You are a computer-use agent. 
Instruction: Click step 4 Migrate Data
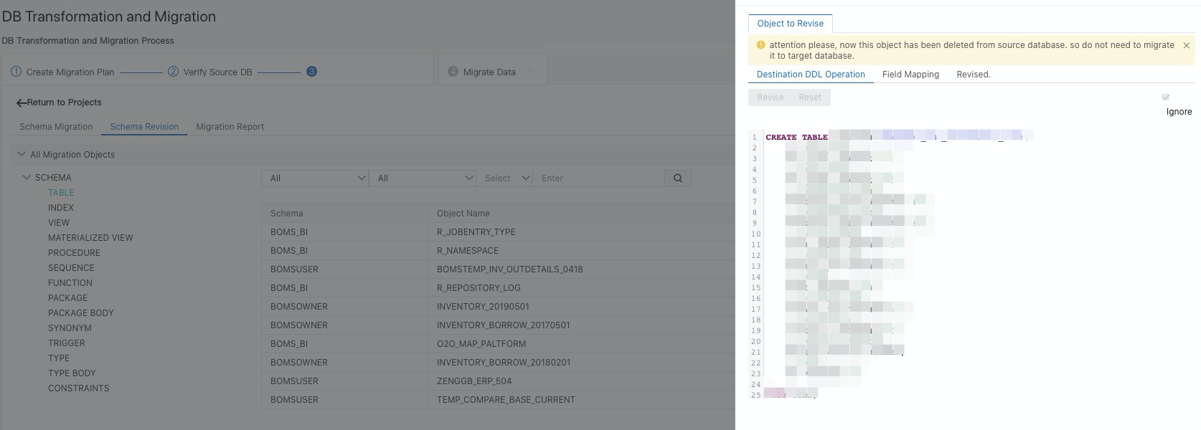481,72
